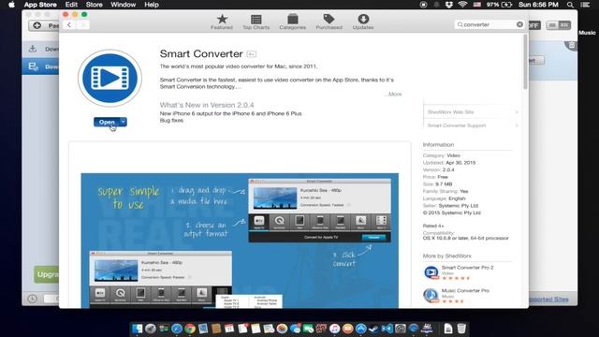
Task: Open Smart Converter Pro 2 app icon
Action: coord(431,272)
